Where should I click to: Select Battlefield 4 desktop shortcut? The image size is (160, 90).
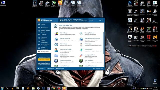coord(142,21)
